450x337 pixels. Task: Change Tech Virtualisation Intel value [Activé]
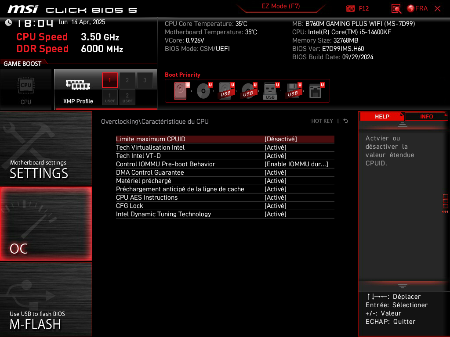coord(275,147)
